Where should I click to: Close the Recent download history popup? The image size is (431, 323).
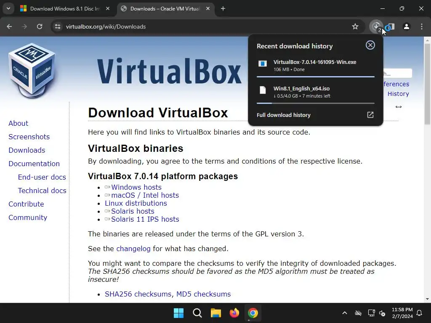coord(370,45)
